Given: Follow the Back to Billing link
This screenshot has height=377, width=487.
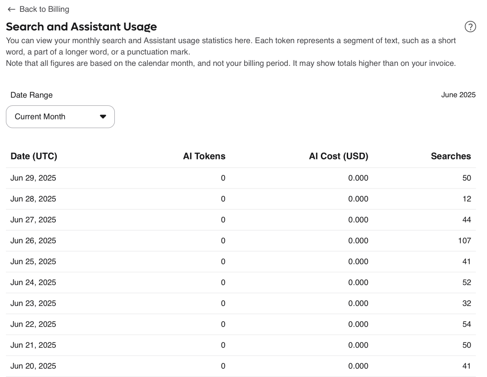Looking at the screenshot, I should click(44, 9).
